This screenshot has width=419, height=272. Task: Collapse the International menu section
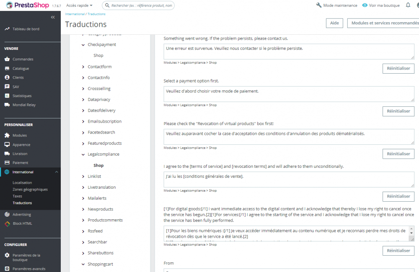[57, 172]
